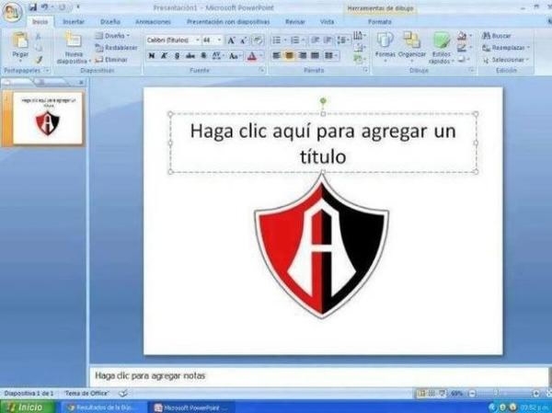Open the round Office button menu
Viewport: 552px width, 413px height.
click(12, 12)
